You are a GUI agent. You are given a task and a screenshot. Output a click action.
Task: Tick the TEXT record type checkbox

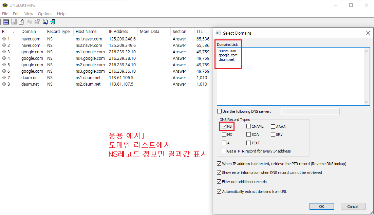click(x=248, y=143)
